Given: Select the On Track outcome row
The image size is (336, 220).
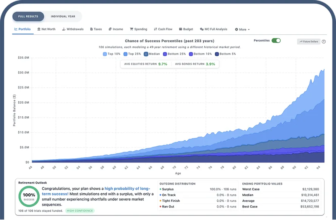Looking at the screenshot, I should [198, 195].
